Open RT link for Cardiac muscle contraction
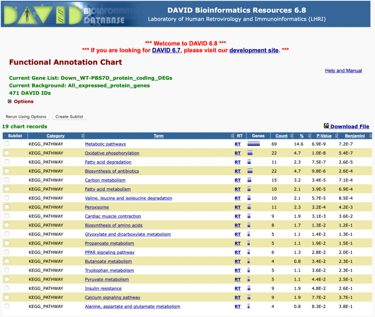Screen dimensions: 375x317 tap(238, 216)
